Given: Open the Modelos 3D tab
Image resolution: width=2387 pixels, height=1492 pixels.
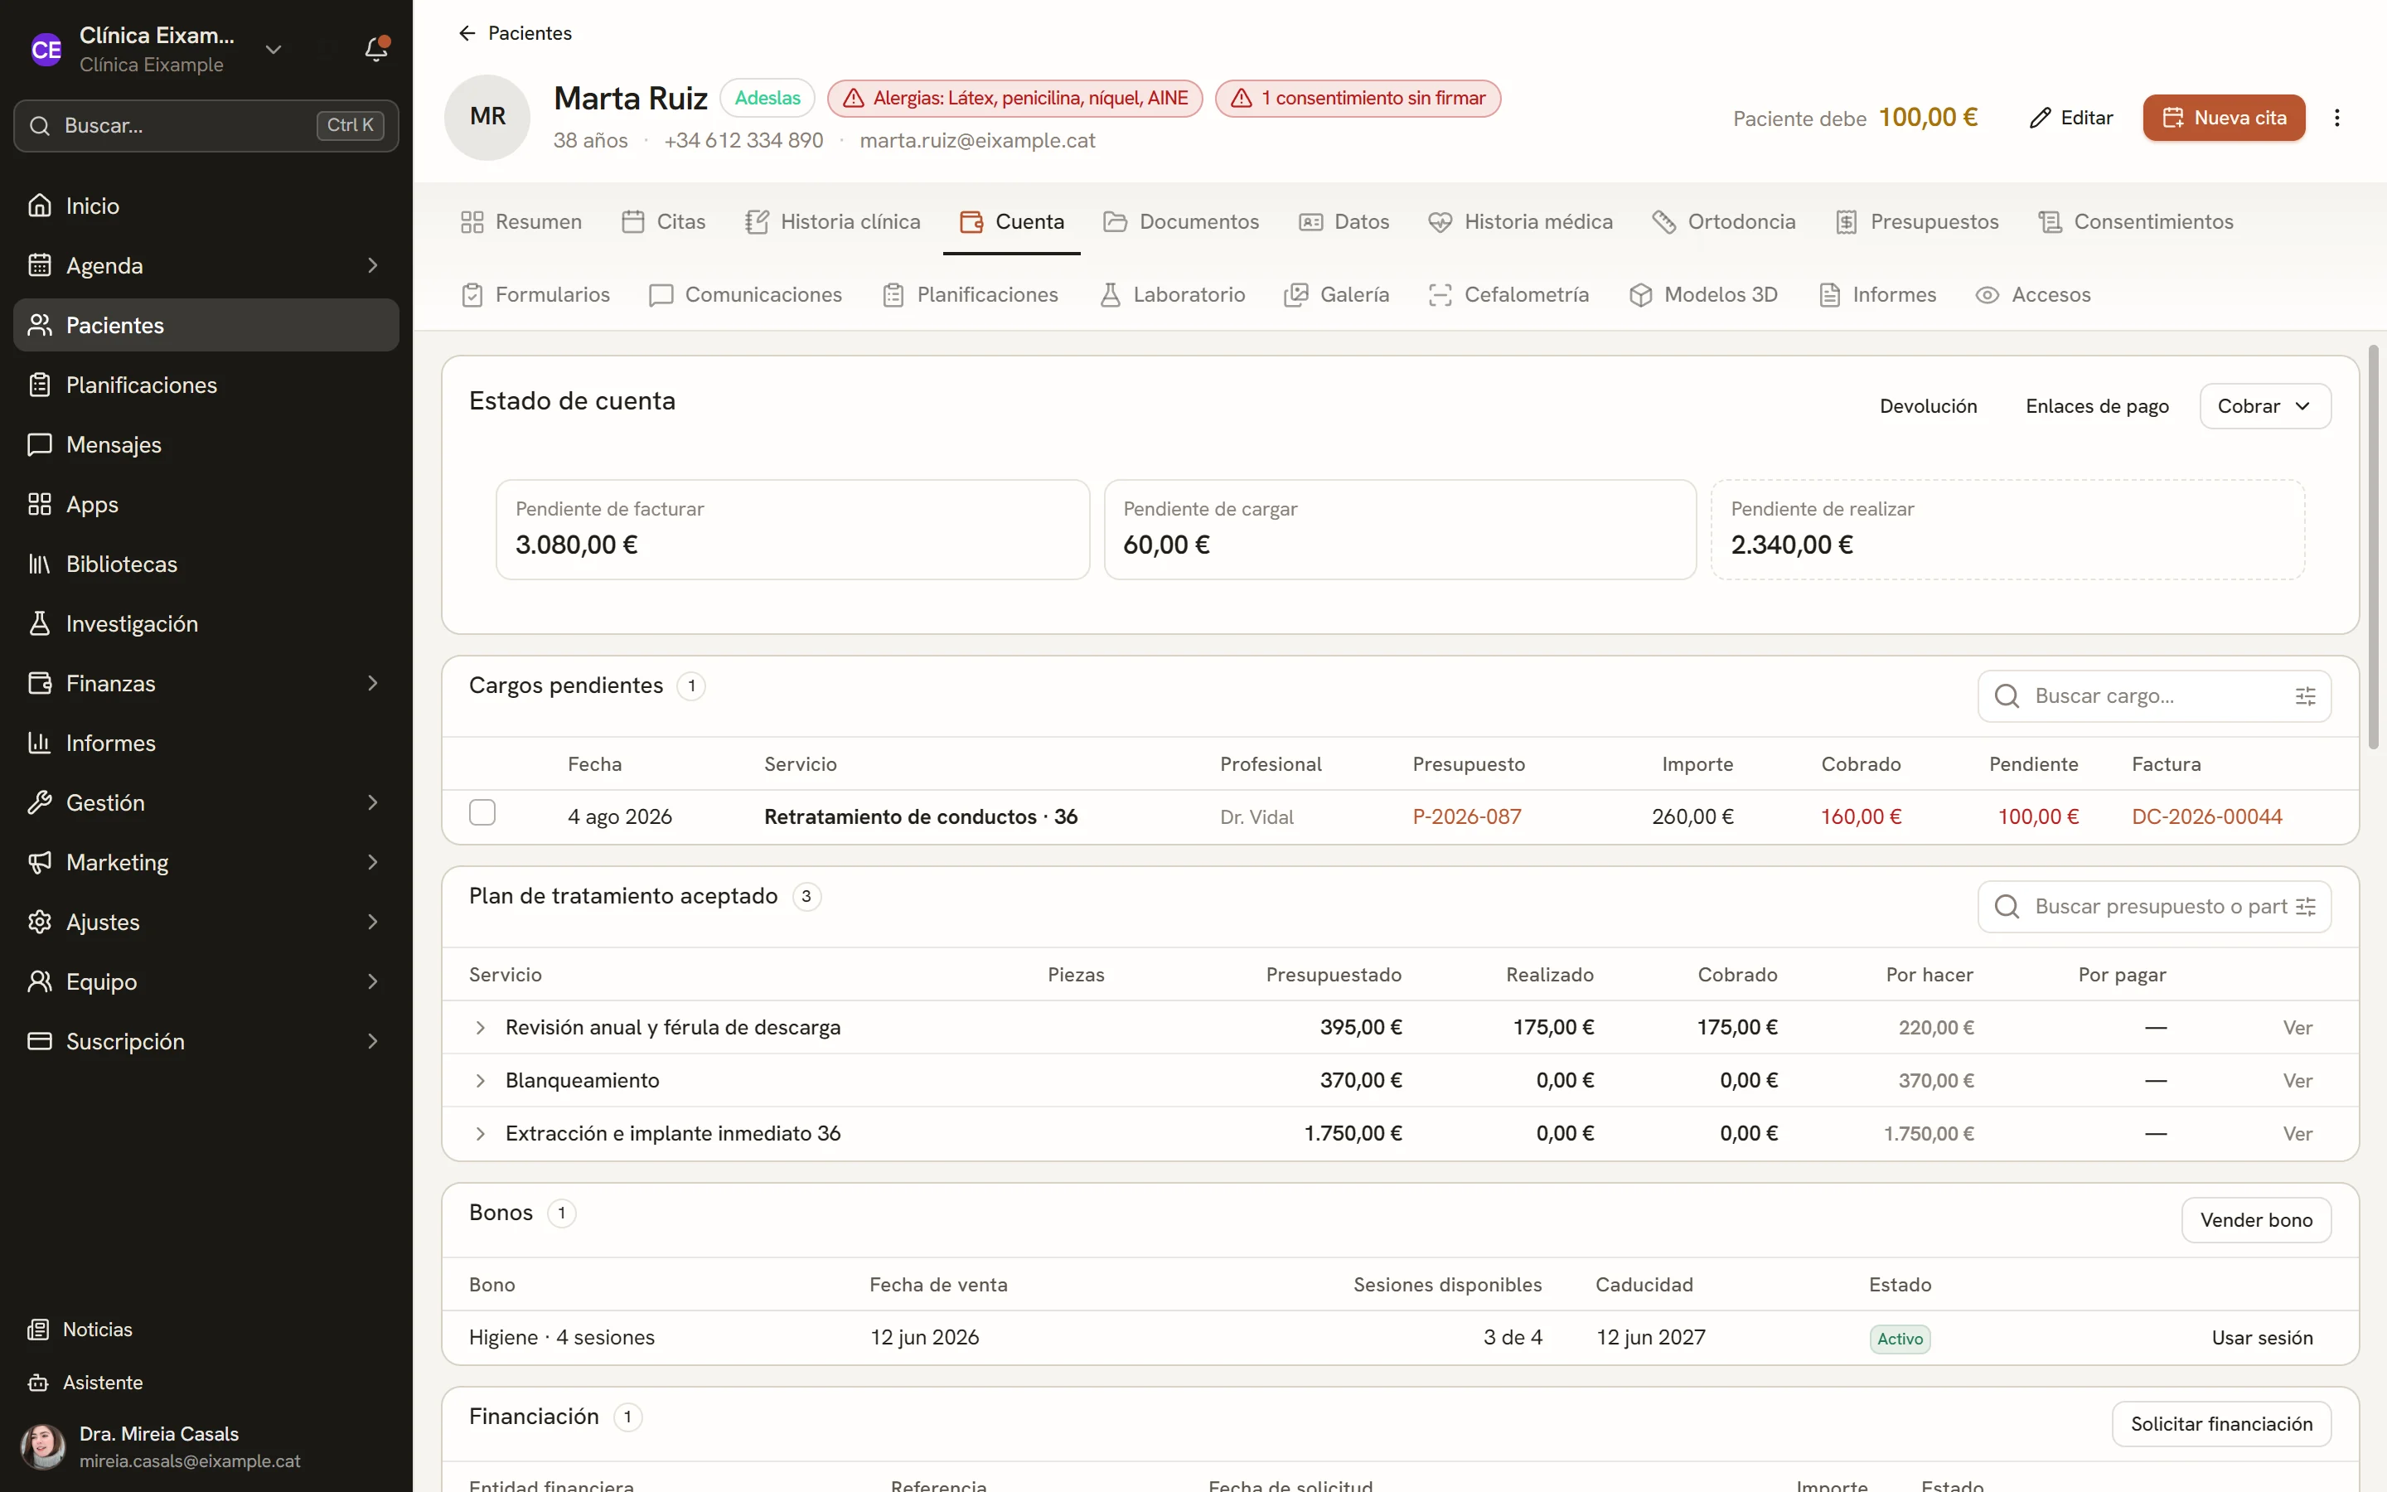Looking at the screenshot, I should [x=1703, y=295].
